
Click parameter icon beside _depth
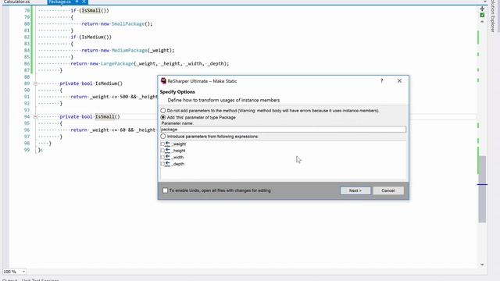tap(168, 164)
